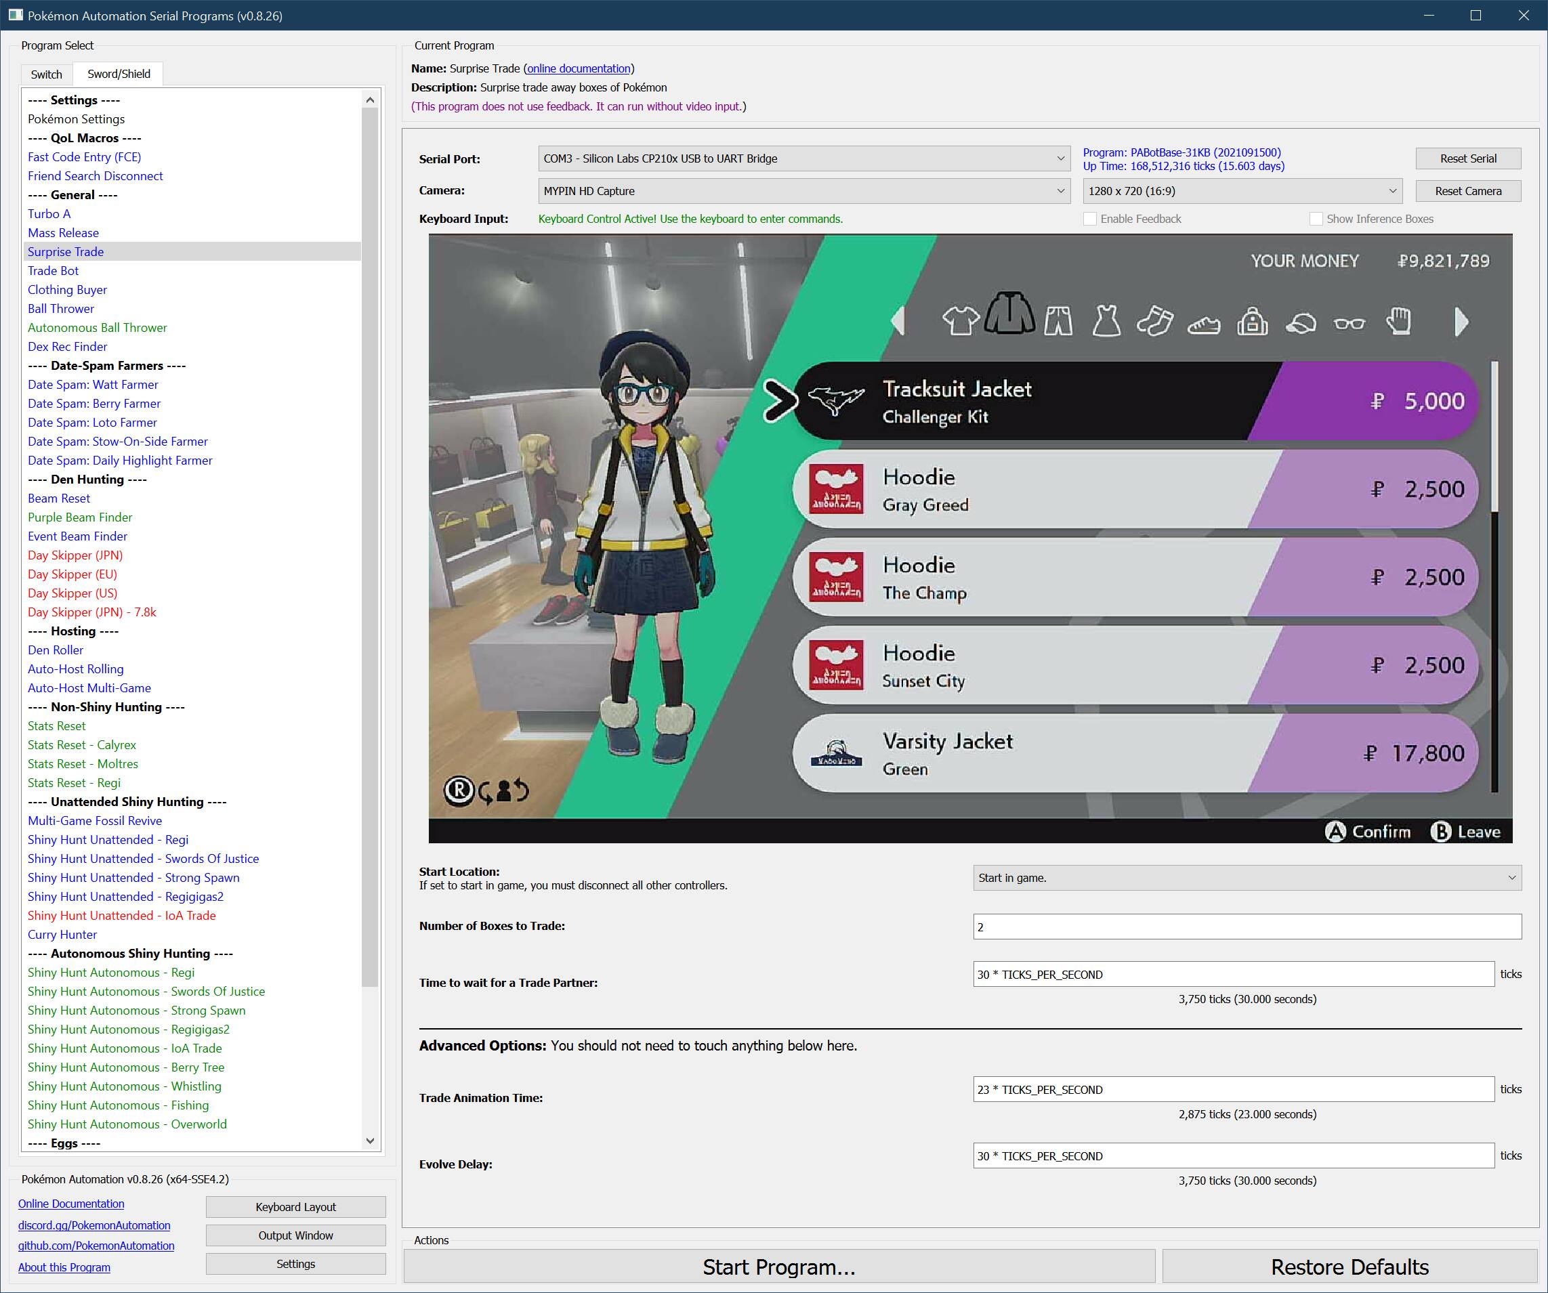Select the gloves category icon
The image size is (1548, 1293).
coord(1398,320)
